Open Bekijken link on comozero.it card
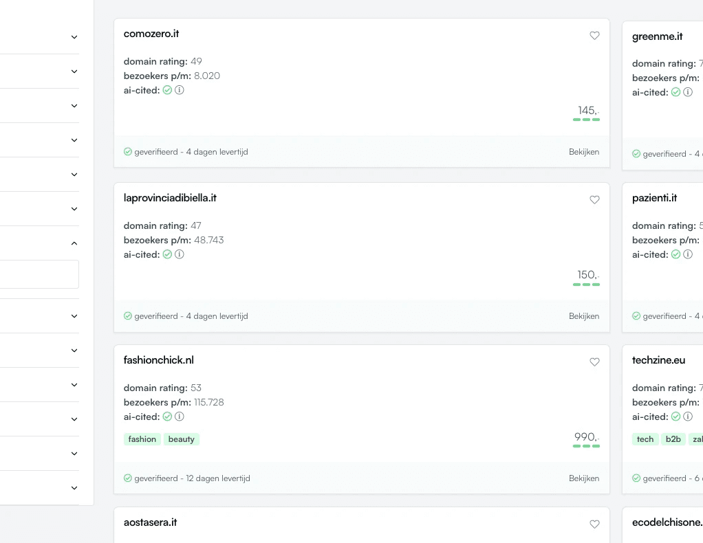This screenshot has width=703, height=543. (584, 152)
